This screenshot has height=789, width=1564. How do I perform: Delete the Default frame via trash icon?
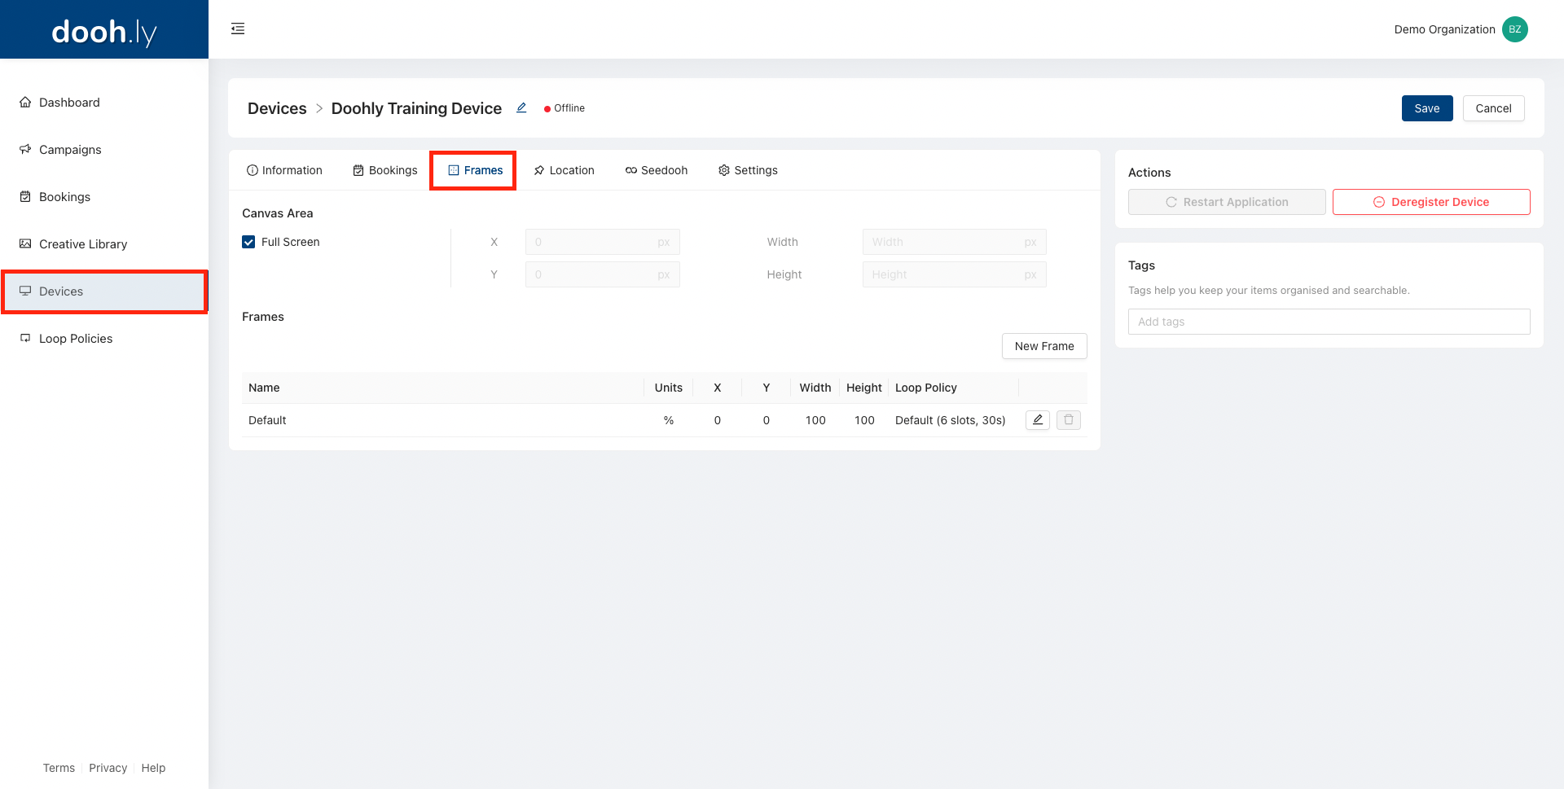tap(1068, 420)
